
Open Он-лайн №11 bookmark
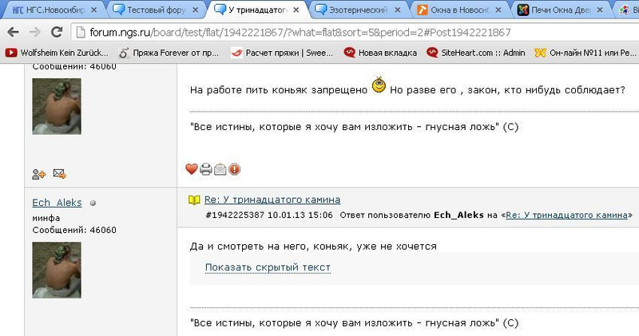pyautogui.click(x=585, y=53)
